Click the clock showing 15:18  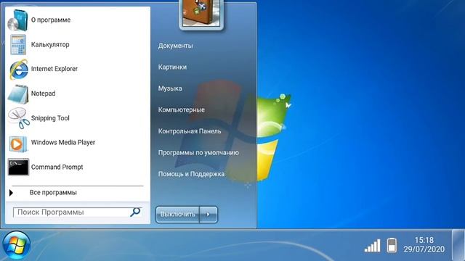(x=424, y=240)
